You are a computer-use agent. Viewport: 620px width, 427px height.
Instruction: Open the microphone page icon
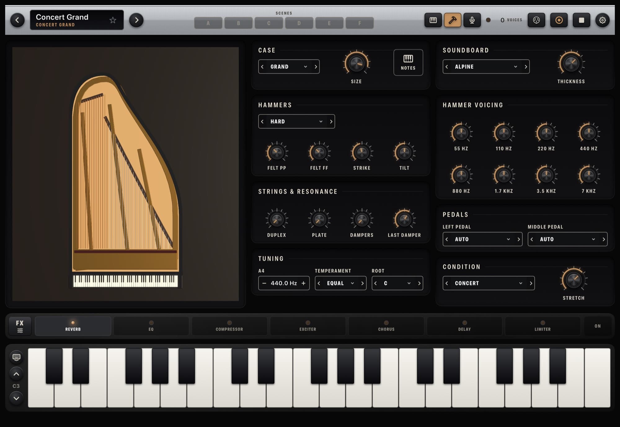[x=472, y=20]
